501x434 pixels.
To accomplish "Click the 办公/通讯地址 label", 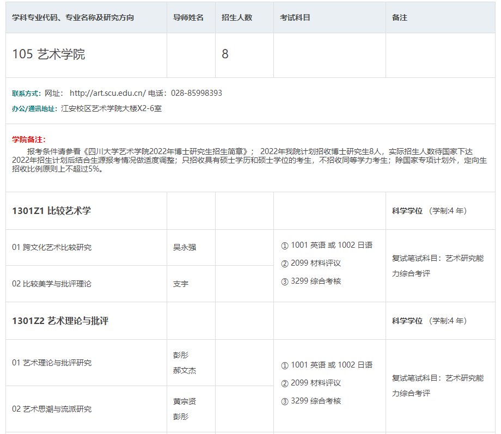I will [34, 108].
